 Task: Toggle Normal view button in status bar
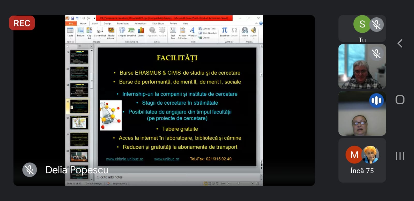[206, 183]
